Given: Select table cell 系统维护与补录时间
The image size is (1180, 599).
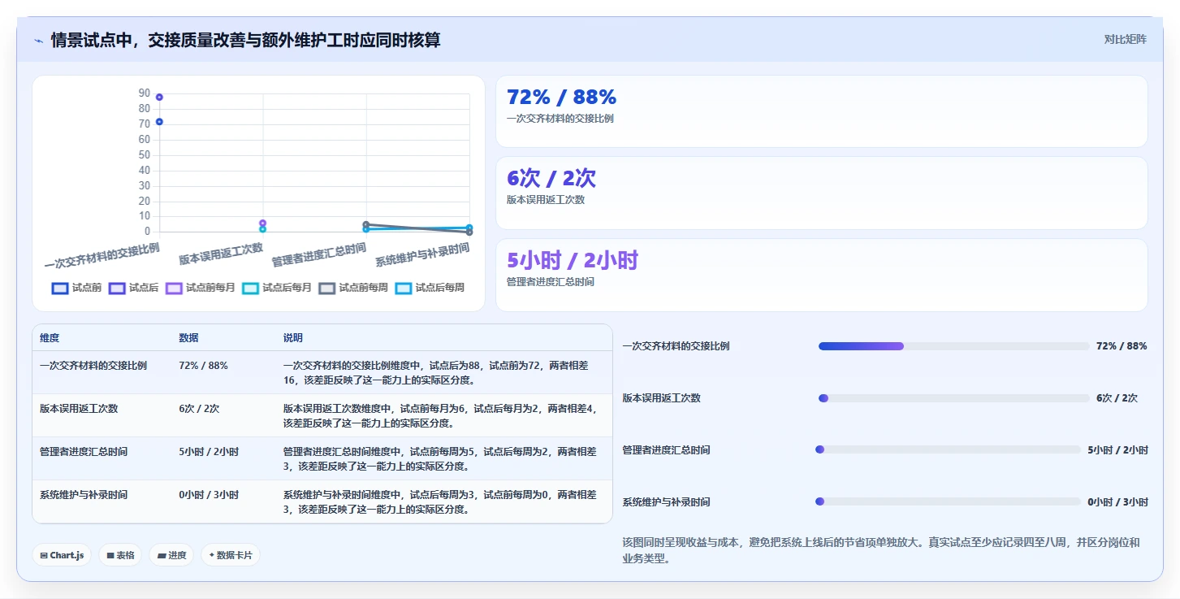Looking at the screenshot, I should (84, 494).
